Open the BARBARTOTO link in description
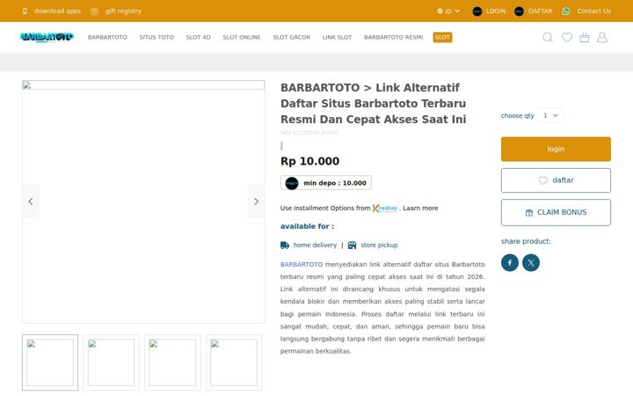 click(302, 264)
